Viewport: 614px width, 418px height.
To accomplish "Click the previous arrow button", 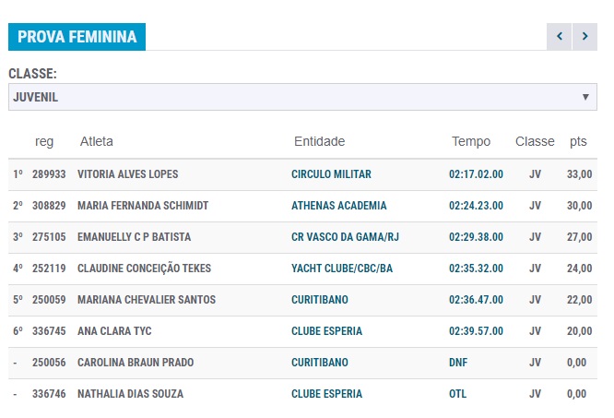I will pos(559,37).
